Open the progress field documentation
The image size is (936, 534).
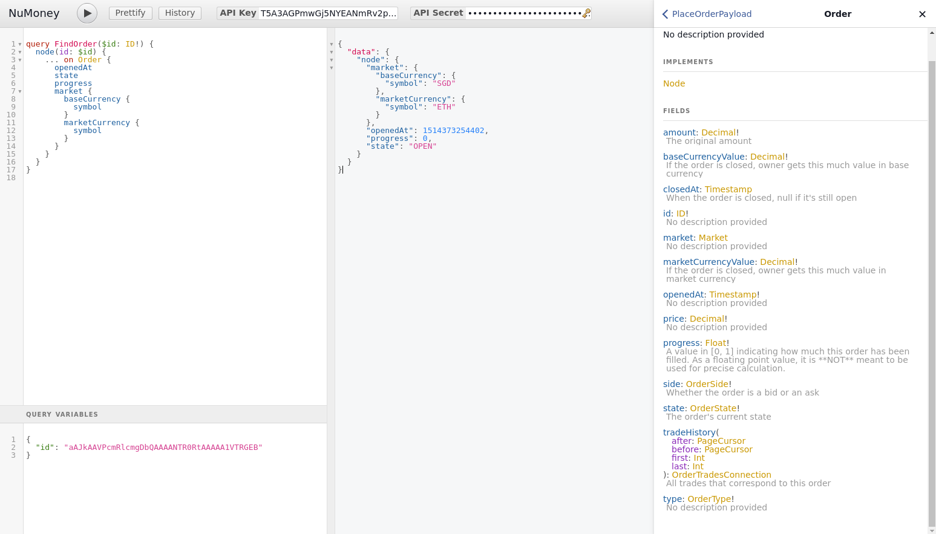[682, 343]
